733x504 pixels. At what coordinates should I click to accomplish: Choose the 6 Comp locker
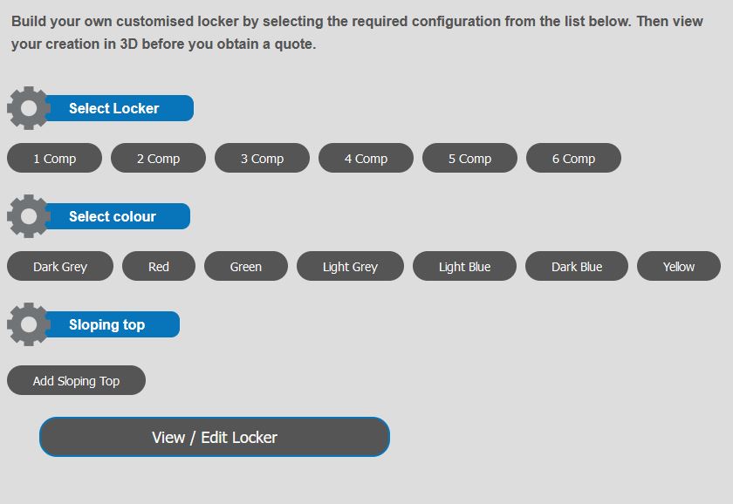tap(573, 159)
